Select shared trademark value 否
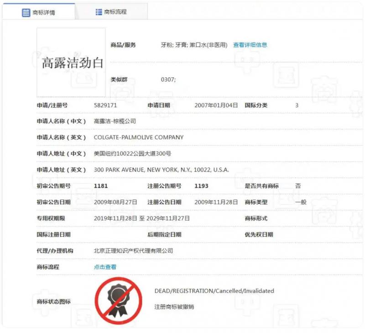Image resolution: width=365 pixels, height=333 pixels. [298, 186]
